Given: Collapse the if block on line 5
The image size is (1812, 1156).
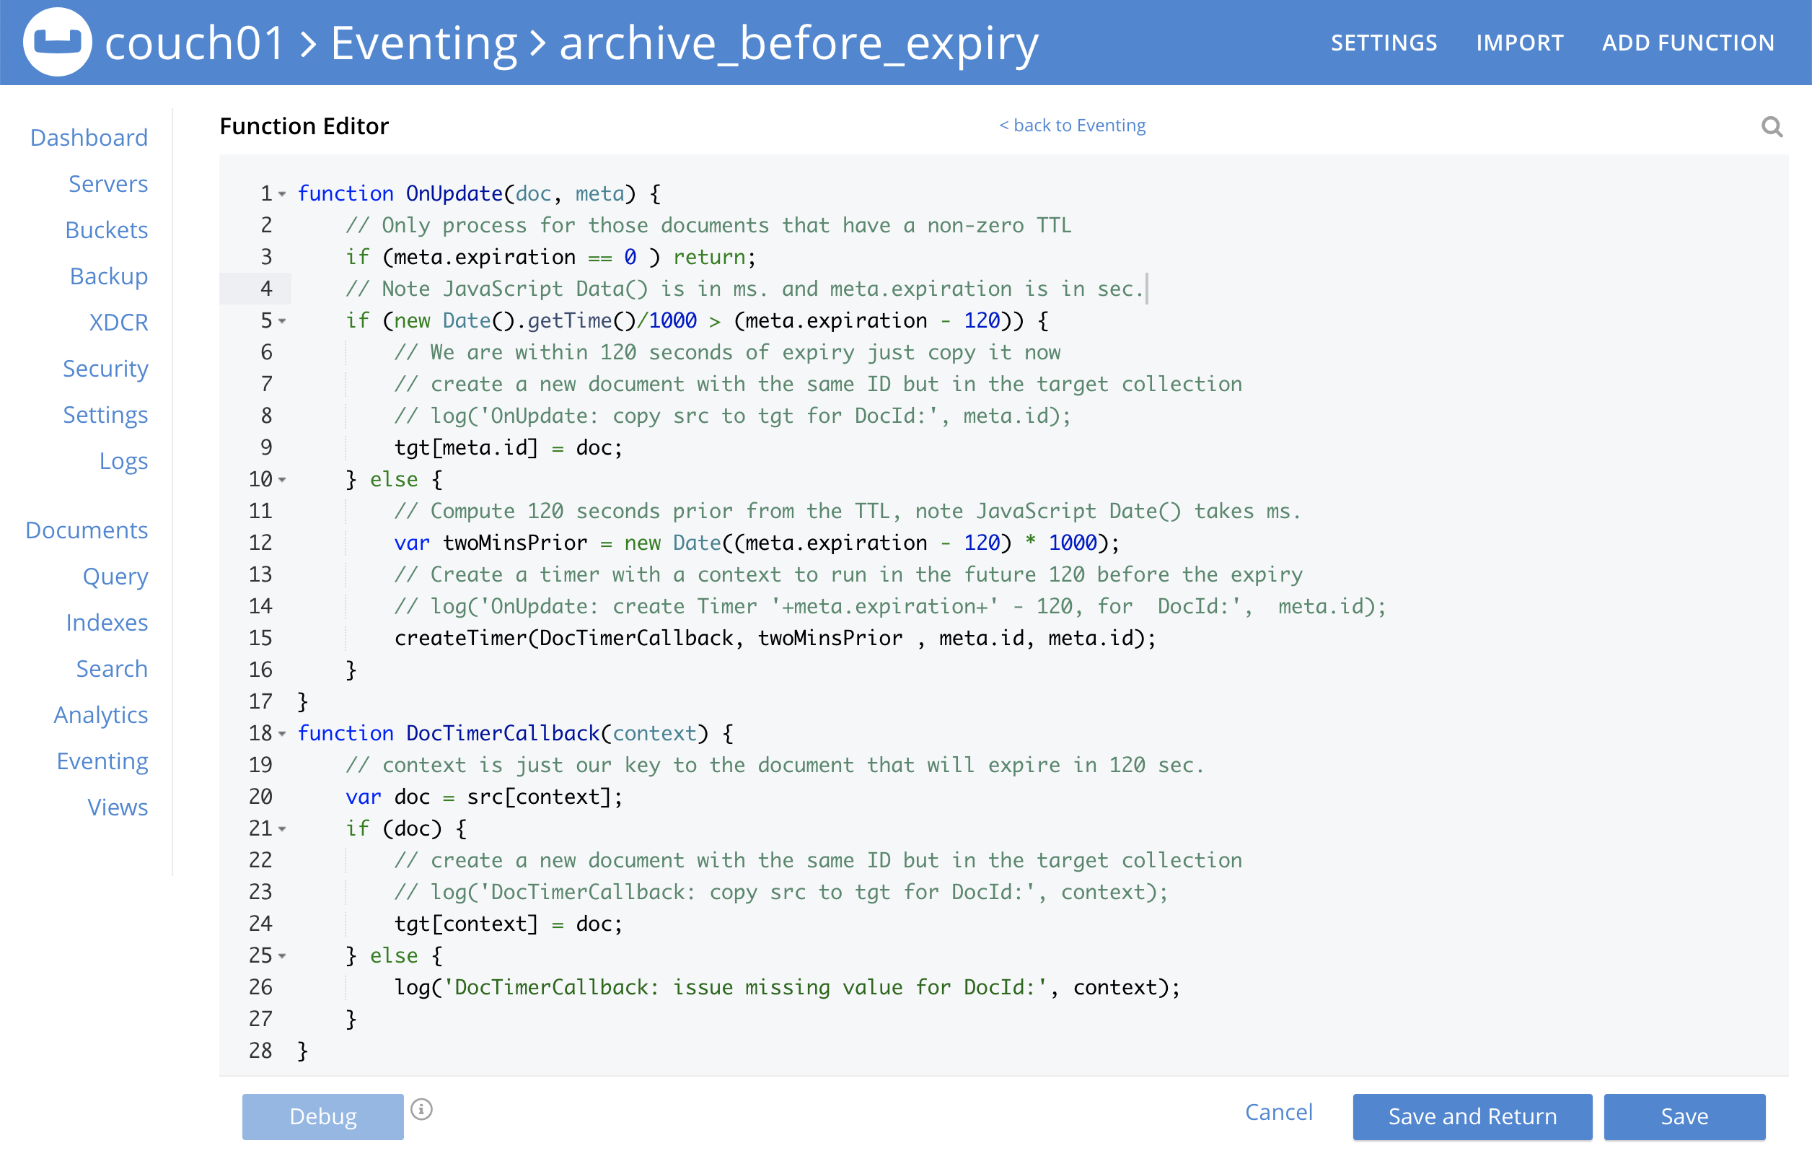Looking at the screenshot, I should coord(282,321).
